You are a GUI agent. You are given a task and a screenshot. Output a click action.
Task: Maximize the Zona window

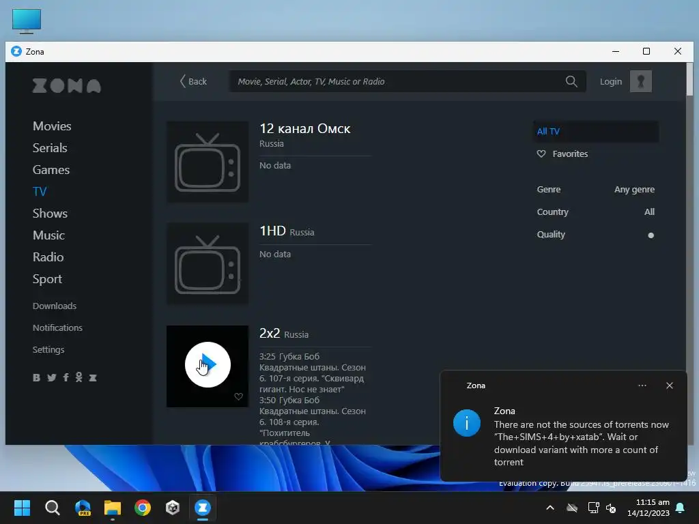tap(646, 51)
